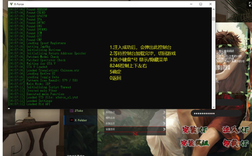Open the 设置选项 menu item

135,129
